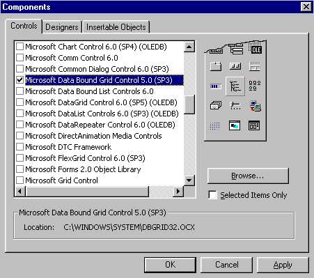Viewport: 314px width, 278px height.
Task: Enable the Microsoft Comm Control 6.0 checkbox
Action: 20,58
